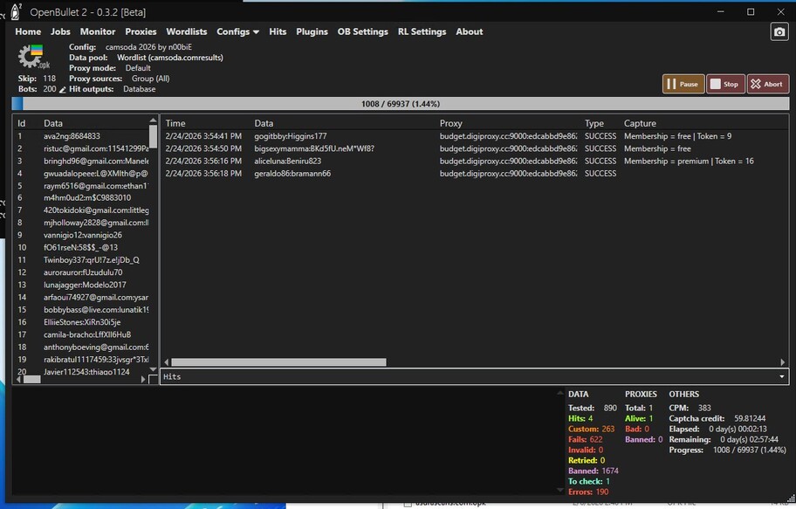
Task: Click the data list horizontal scrollbar thumb
Action: click(31, 379)
